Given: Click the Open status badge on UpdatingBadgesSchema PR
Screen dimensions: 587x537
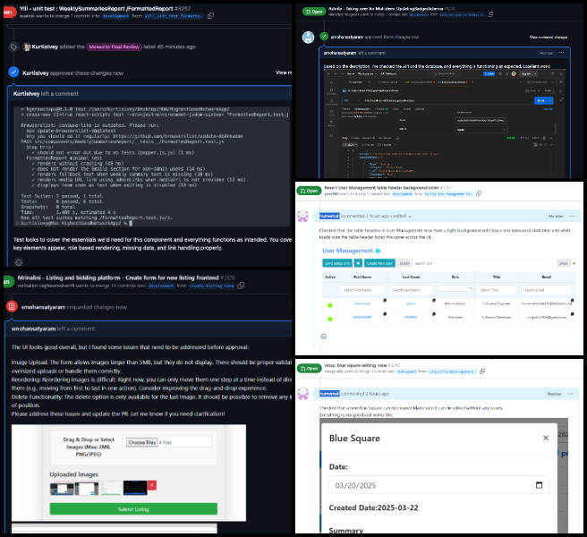Looking at the screenshot, I should coord(314,12).
